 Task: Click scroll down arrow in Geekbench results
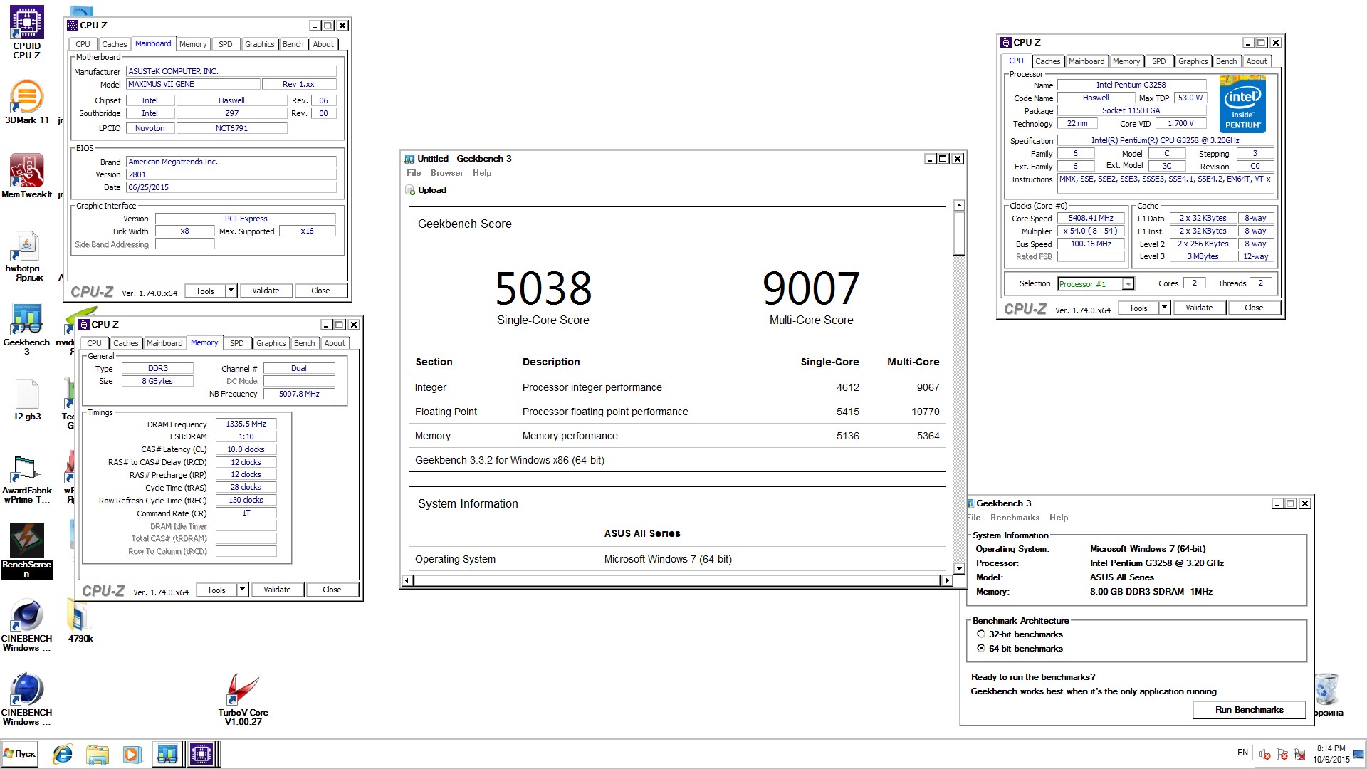pyautogui.click(x=959, y=568)
